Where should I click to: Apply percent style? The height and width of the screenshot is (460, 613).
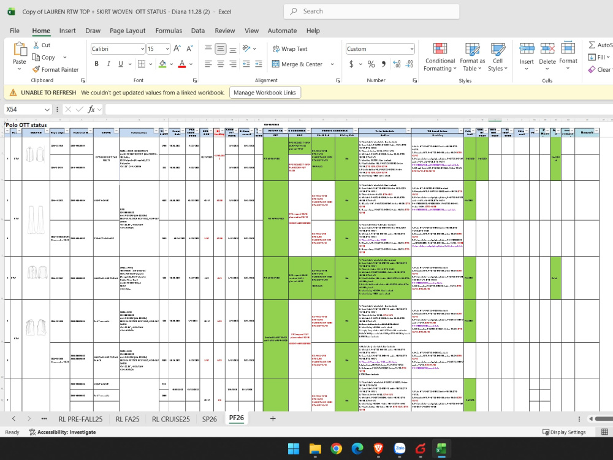(x=371, y=64)
